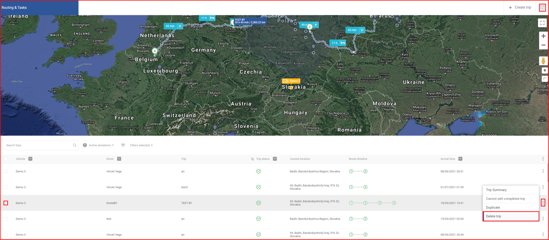The image size is (549, 240).
Task: Open the Vehicle column filter dropdown
Action: pos(30,159)
